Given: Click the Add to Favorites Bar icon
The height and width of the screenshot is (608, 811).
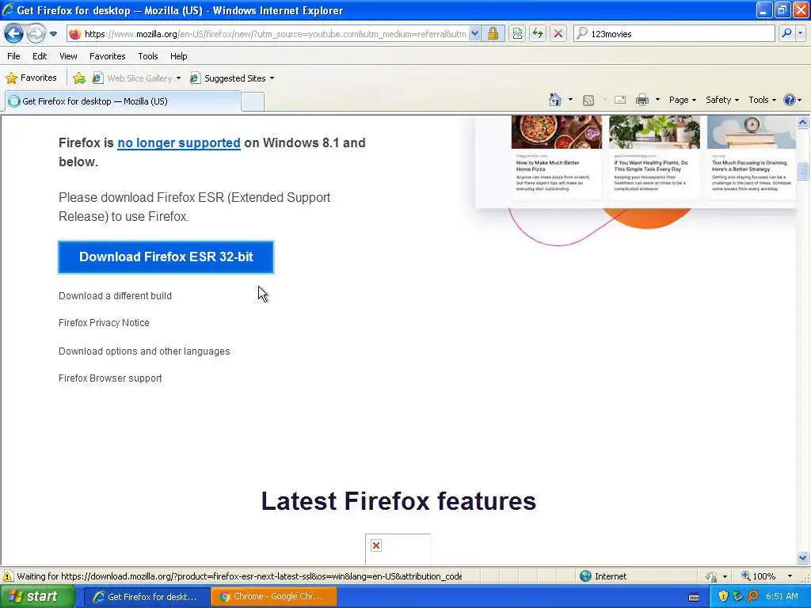Looking at the screenshot, I should pyautogui.click(x=79, y=78).
